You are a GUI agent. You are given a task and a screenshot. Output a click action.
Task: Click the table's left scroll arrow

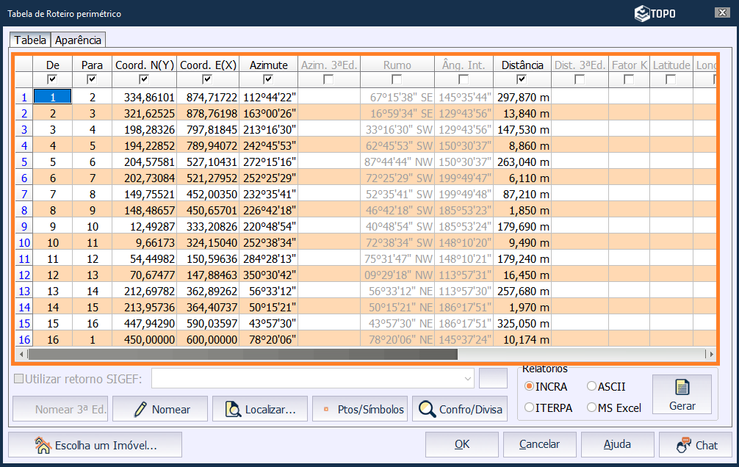click(x=21, y=354)
